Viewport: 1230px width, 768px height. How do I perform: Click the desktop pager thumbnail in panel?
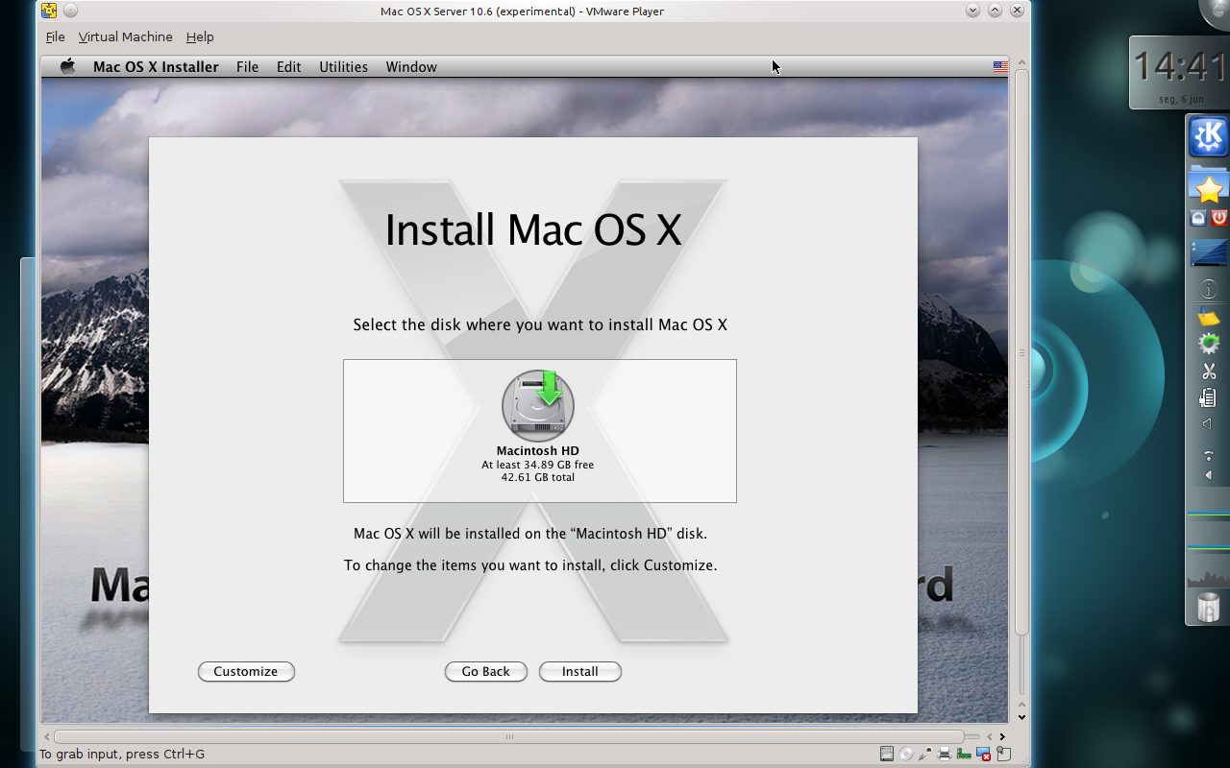tap(1209, 253)
